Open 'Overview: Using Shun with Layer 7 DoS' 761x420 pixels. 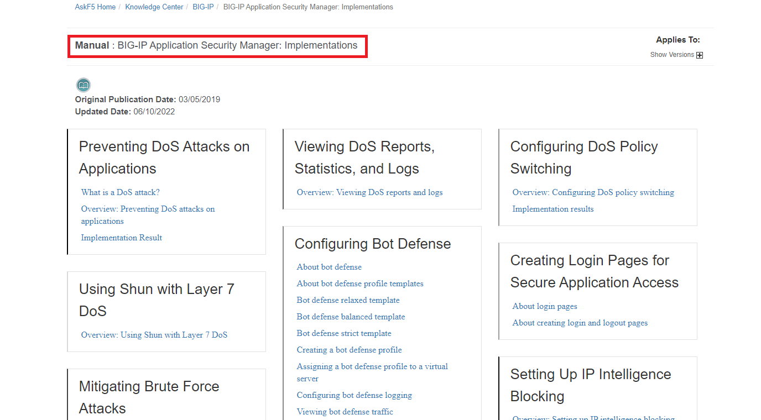point(154,335)
